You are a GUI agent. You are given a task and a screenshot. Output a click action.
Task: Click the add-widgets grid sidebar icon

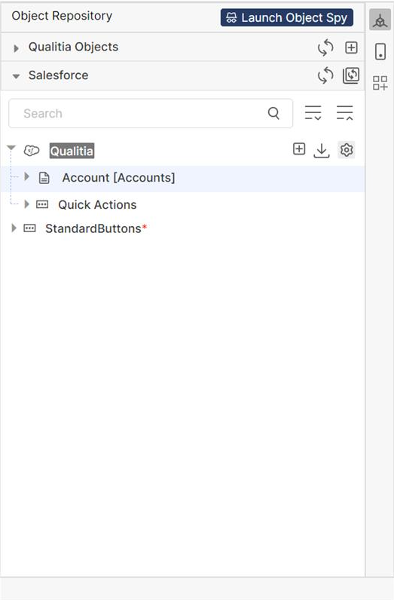click(380, 83)
